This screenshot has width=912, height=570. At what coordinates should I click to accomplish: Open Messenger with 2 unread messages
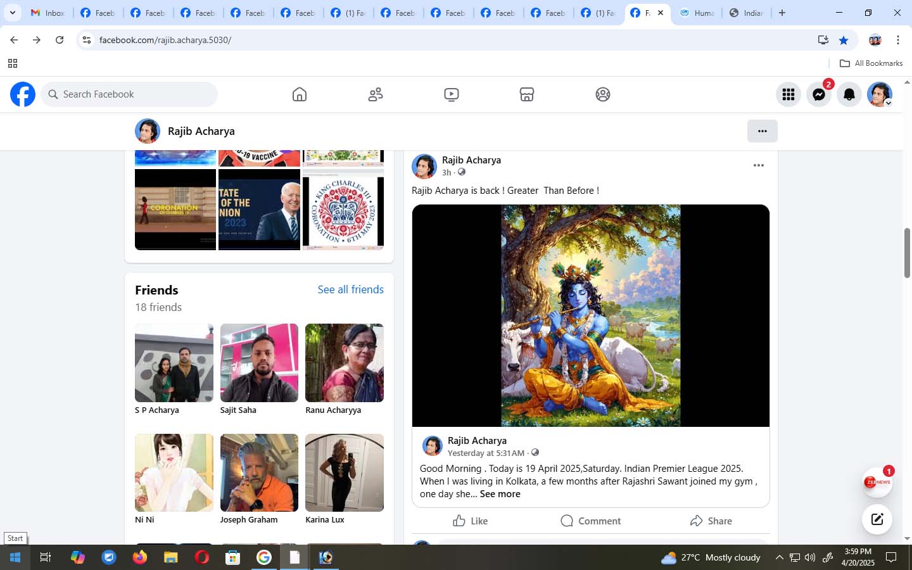click(819, 94)
